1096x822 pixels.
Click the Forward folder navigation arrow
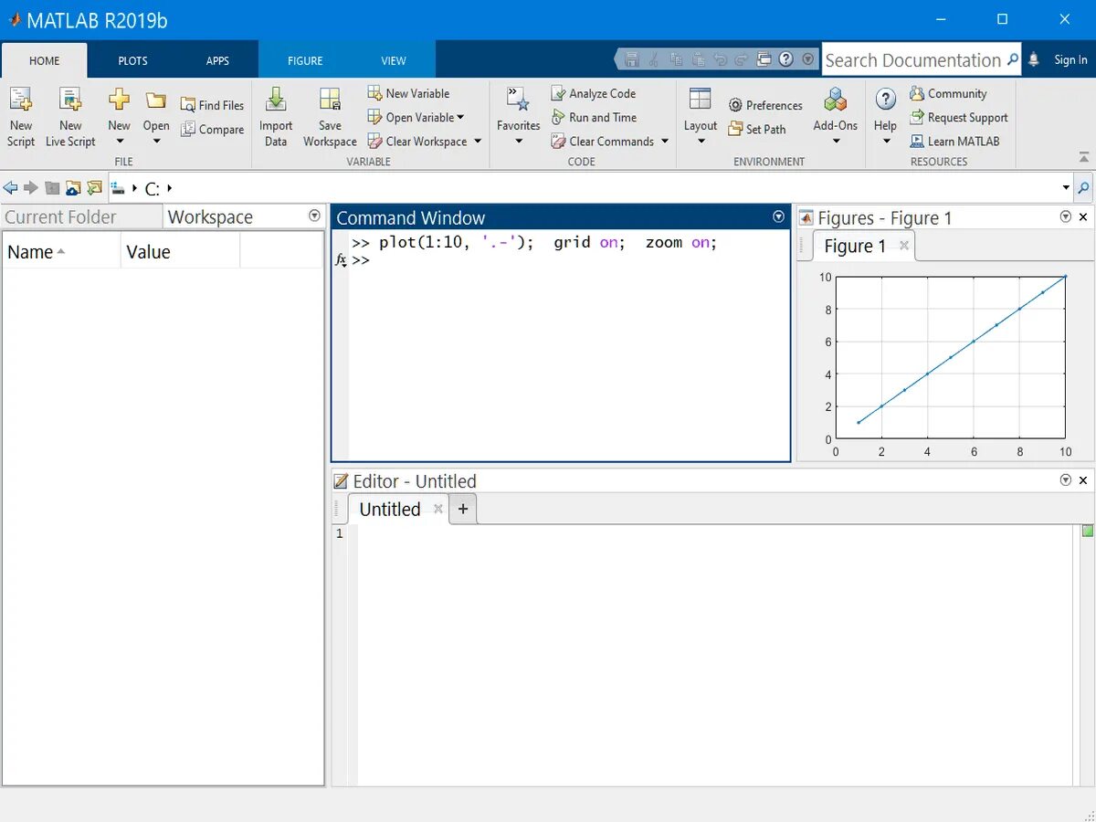click(31, 188)
